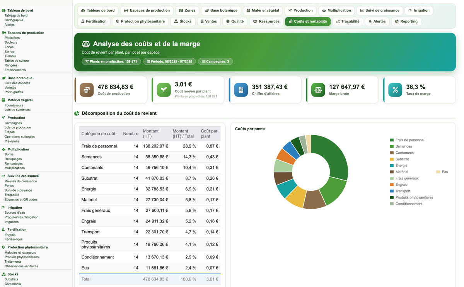Click the Substrat row label in cost table

[x=89, y=178]
